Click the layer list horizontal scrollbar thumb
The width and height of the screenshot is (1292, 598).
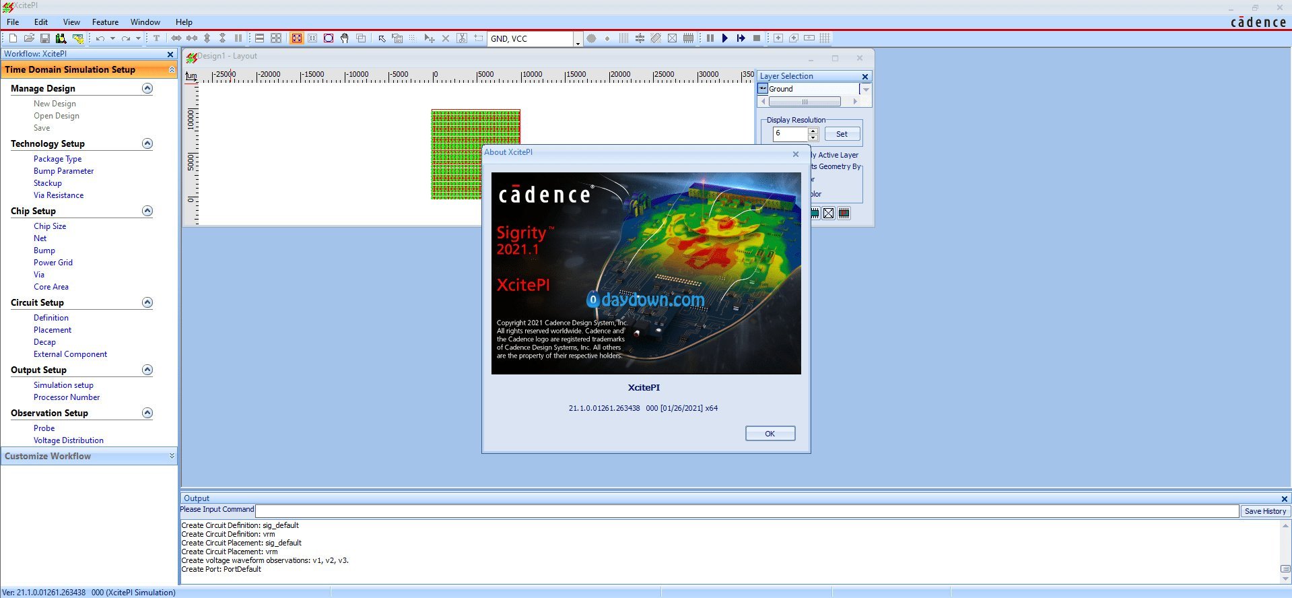click(805, 102)
